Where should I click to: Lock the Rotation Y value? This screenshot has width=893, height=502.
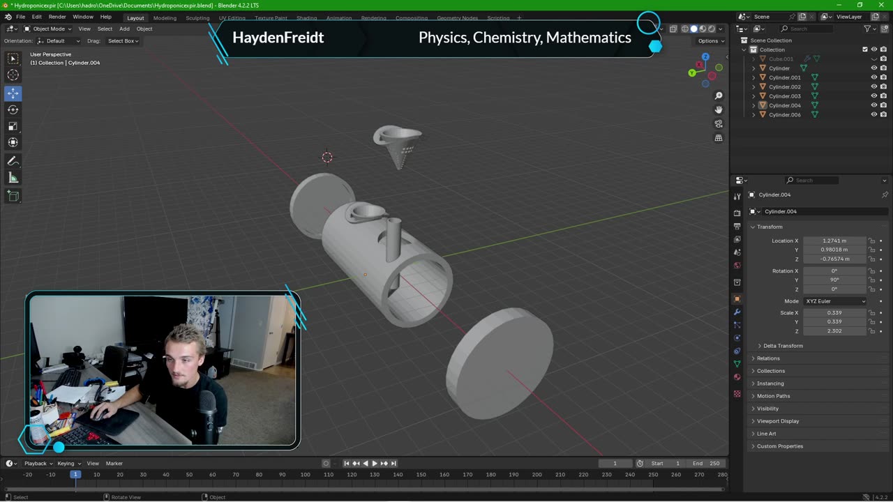(871, 280)
